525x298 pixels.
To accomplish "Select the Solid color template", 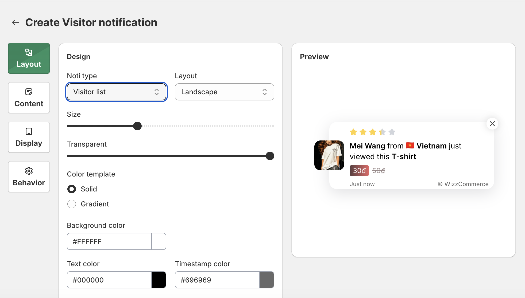I will [x=72, y=189].
